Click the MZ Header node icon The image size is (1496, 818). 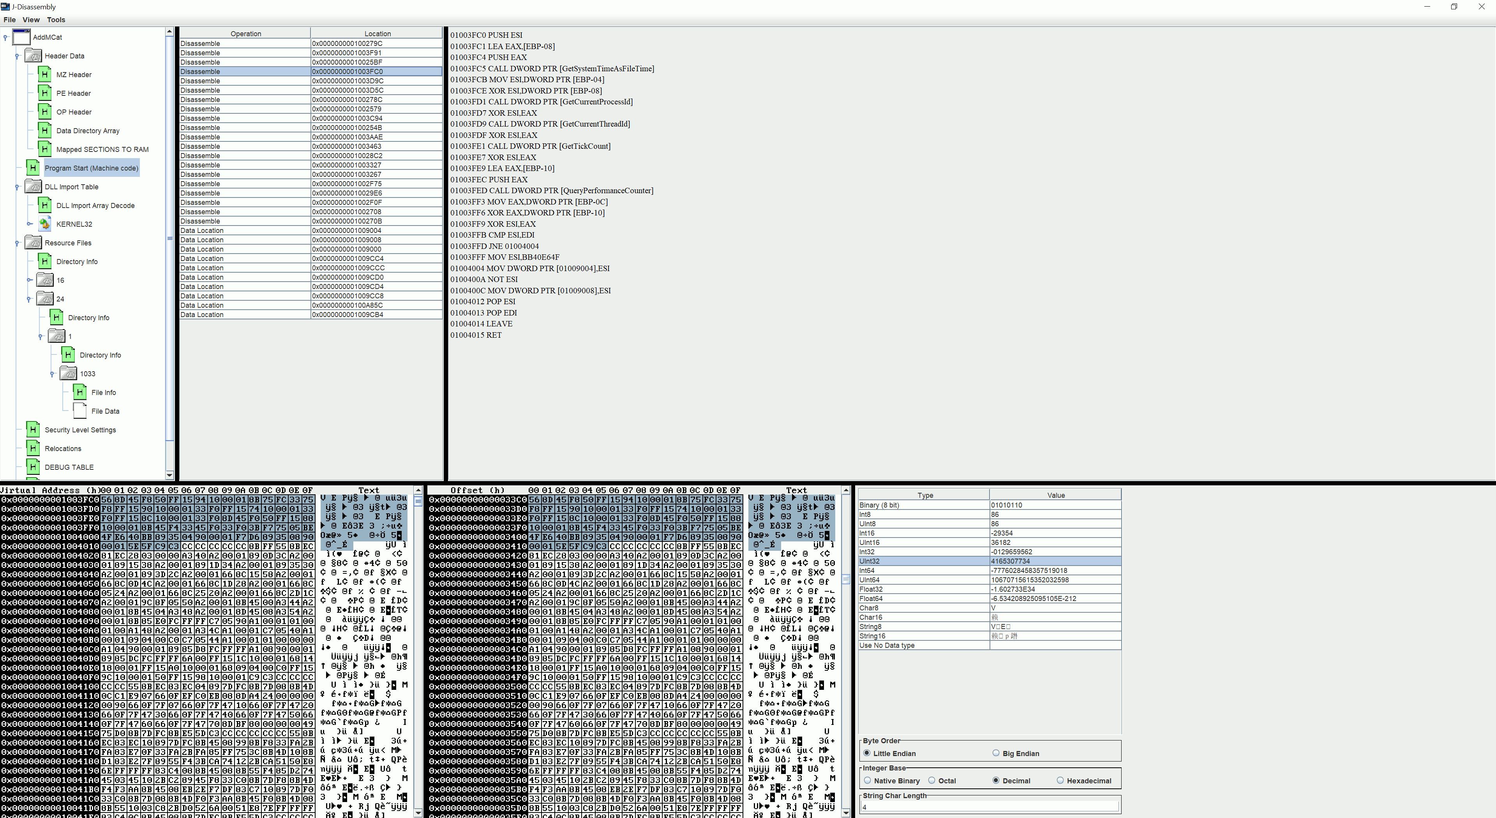[45, 74]
